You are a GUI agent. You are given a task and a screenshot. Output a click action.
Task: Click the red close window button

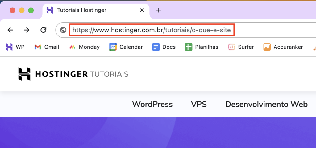(x=12, y=10)
